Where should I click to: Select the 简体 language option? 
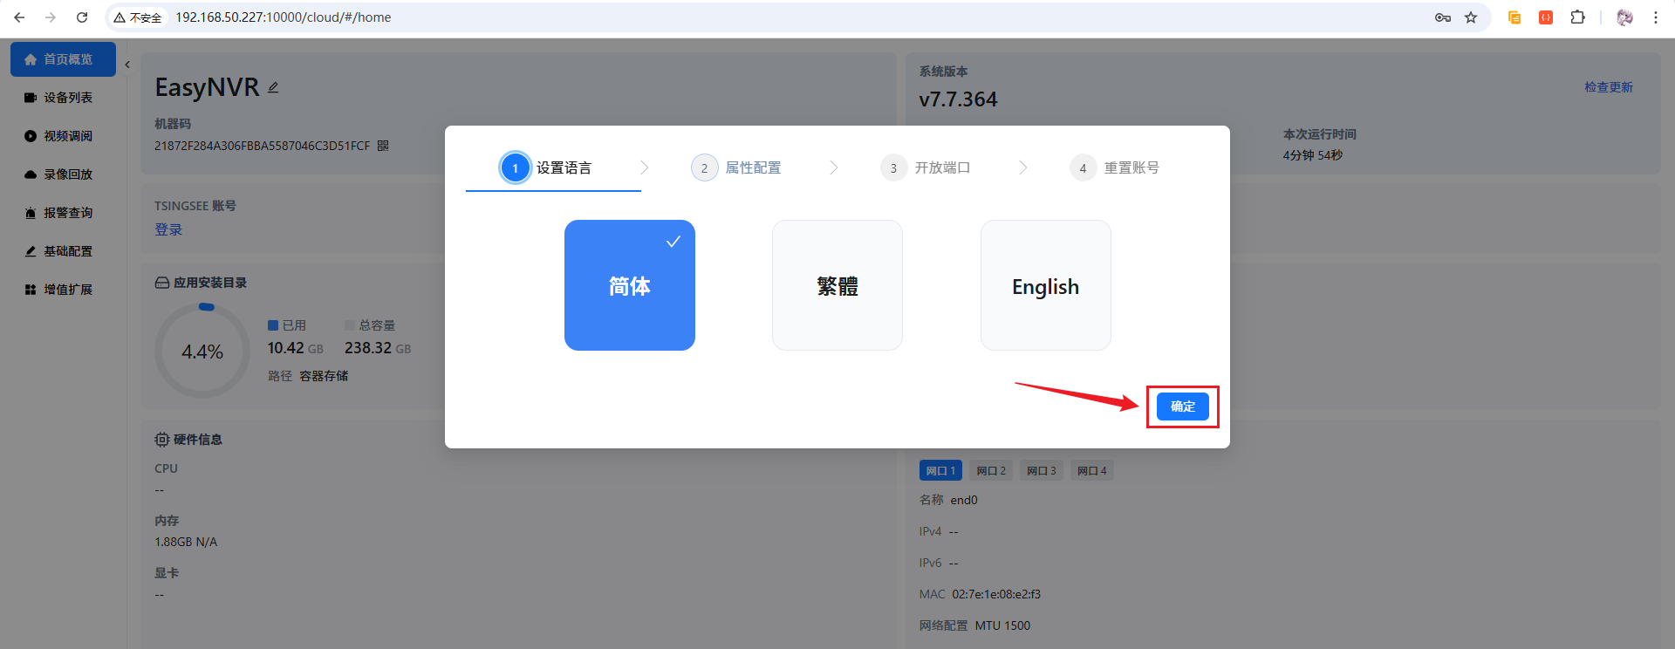tap(629, 285)
